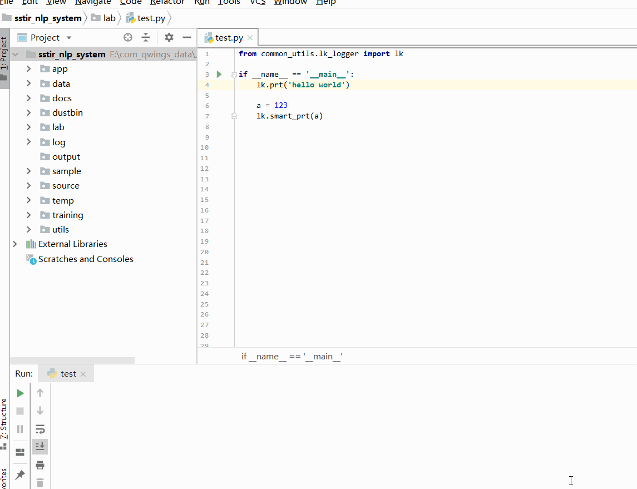Click the green run gutter arrow on line 3
Screen dimensions: 637x489
219,75
